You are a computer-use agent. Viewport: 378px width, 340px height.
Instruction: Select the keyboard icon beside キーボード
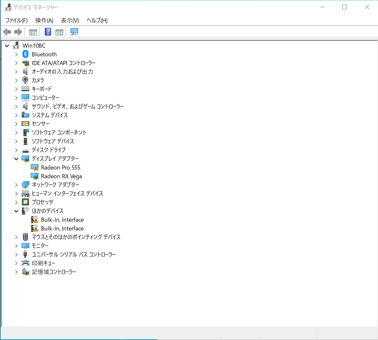25,89
